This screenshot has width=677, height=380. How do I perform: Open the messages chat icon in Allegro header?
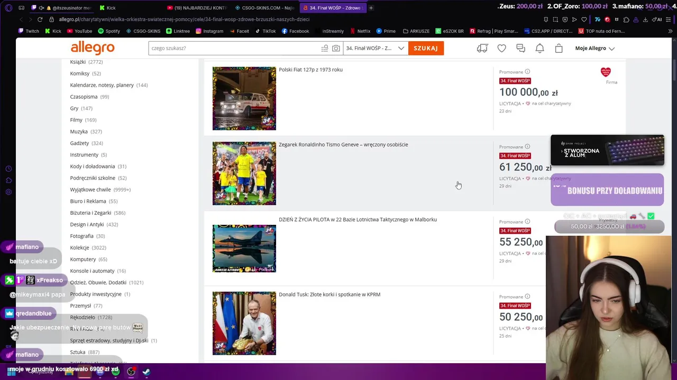coord(521,49)
